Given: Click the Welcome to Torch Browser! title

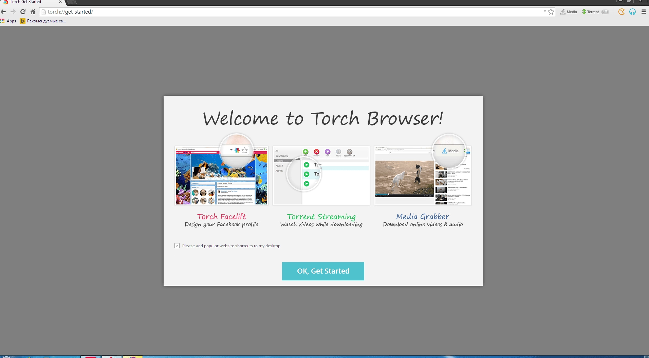Looking at the screenshot, I should 323,119.
